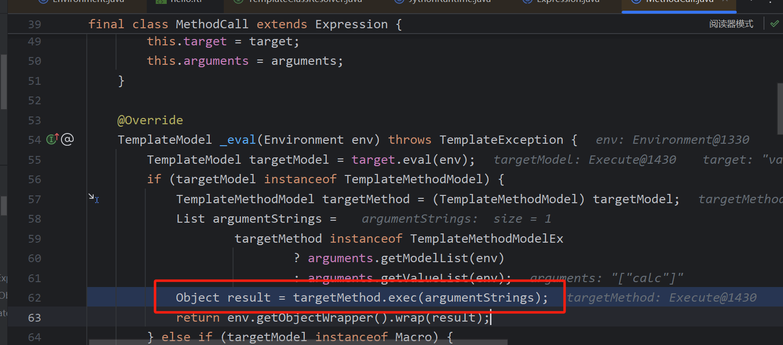Click 'List argumentStrings' on line 58
The height and width of the screenshot is (345, 783).
coord(249,219)
